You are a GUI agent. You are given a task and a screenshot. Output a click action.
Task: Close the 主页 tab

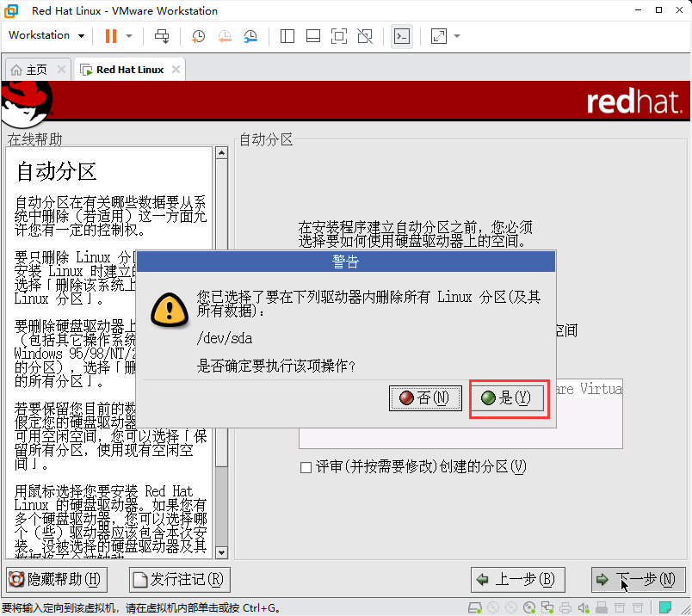(x=61, y=70)
